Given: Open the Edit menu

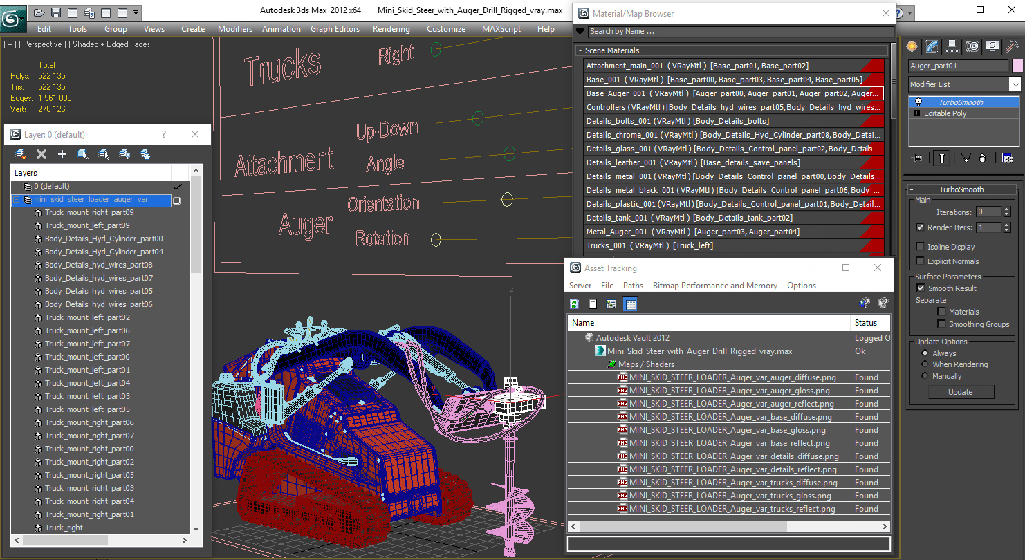Looking at the screenshot, I should 44,29.
